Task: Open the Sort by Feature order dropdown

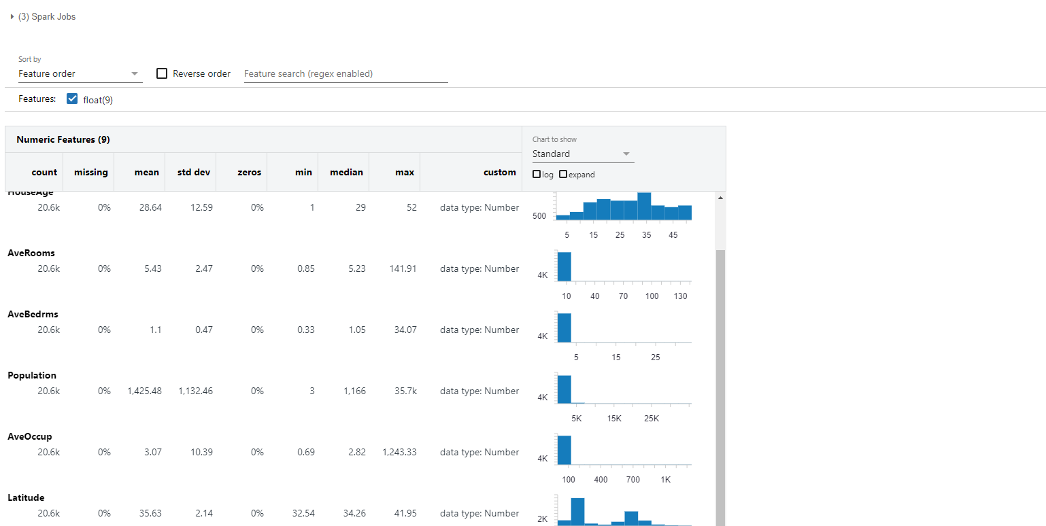Action: [80, 73]
